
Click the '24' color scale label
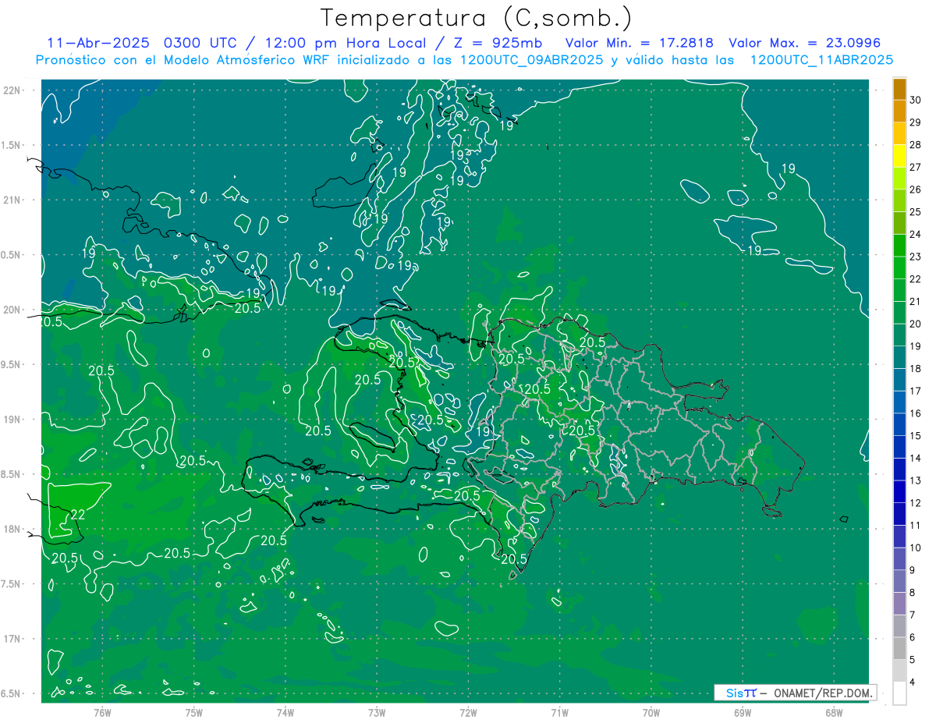[916, 234]
